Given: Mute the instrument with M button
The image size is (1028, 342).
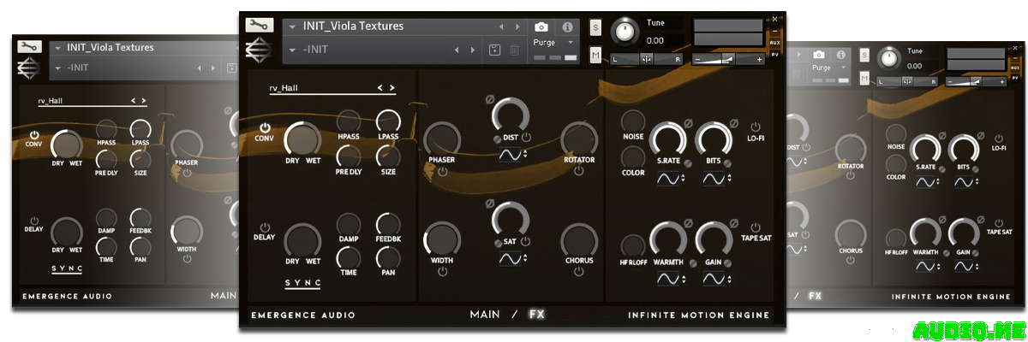Looking at the screenshot, I should pyautogui.click(x=595, y=56).
